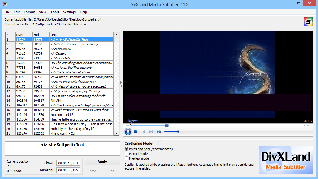Click end time cell 104317

[x=41, y=100]
